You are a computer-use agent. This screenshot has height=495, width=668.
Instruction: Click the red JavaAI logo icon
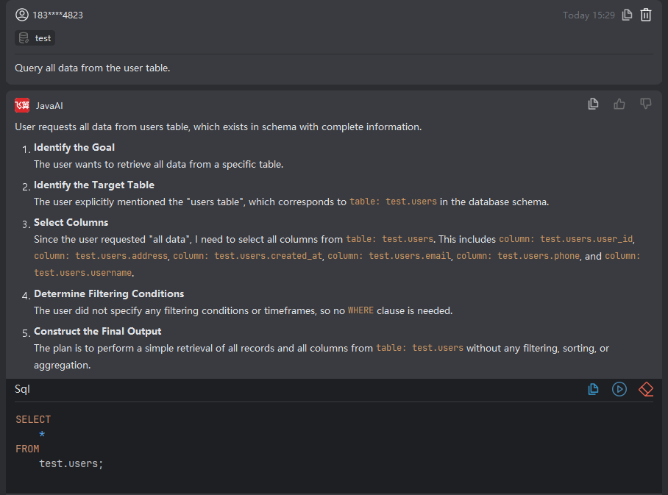point(22,105)
